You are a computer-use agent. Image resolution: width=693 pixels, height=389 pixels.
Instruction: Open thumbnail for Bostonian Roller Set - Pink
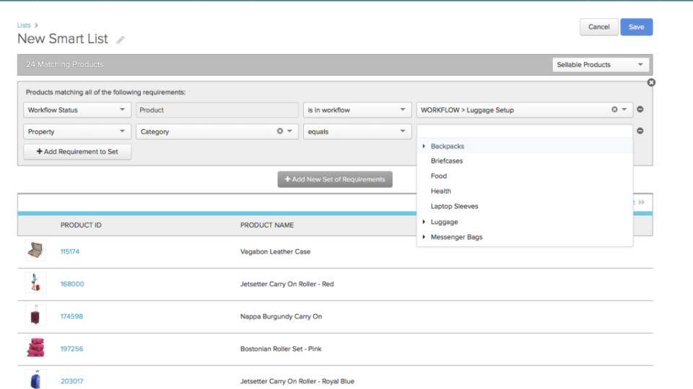point(35,347)
